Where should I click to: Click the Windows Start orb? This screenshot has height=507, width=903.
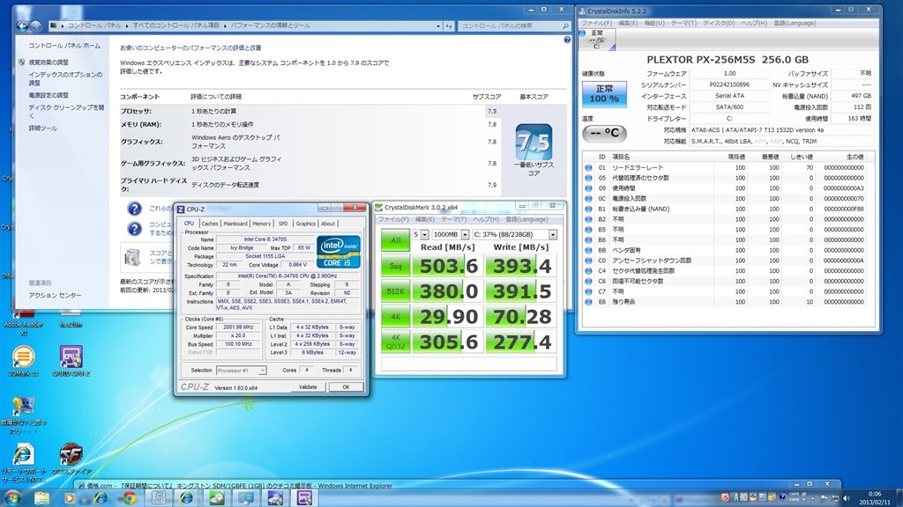click(x=12, y=498)
